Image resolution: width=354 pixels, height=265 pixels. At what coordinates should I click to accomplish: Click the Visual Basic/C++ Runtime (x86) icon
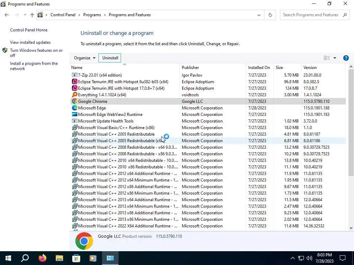pos(75,128)
